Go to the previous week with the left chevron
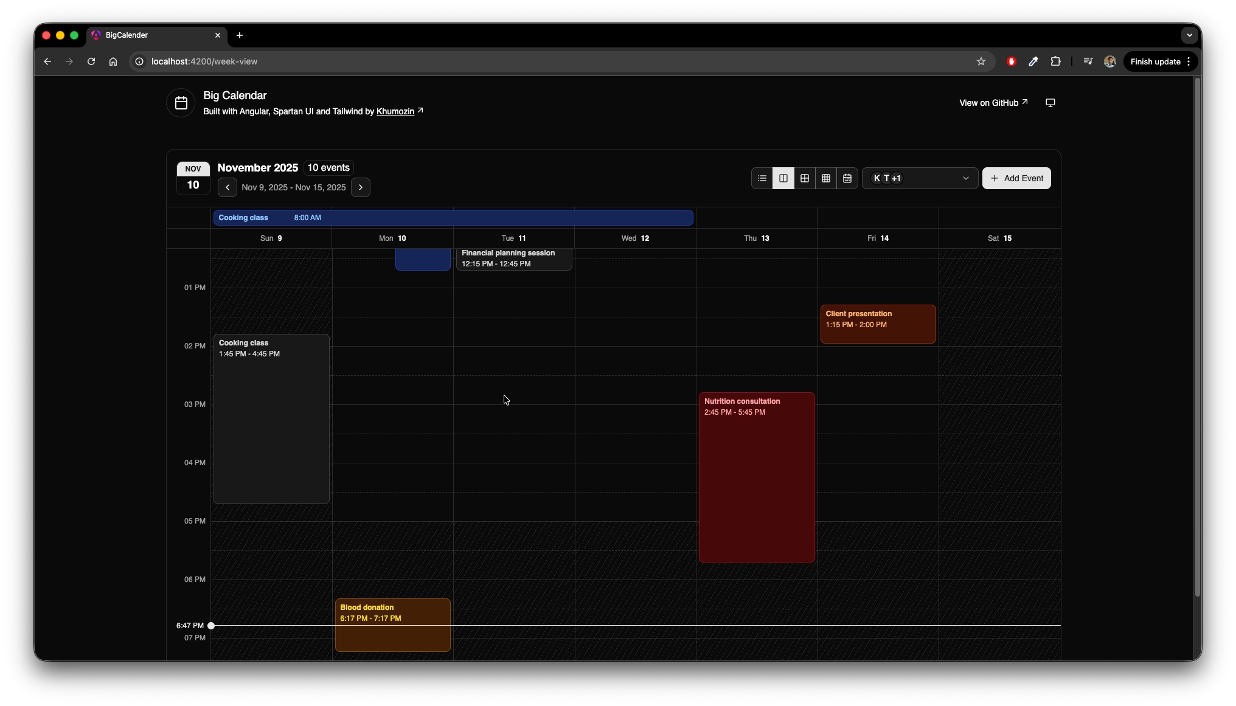Image resolution: width=1236 pixels, height=706 pixels. point(227,187)
